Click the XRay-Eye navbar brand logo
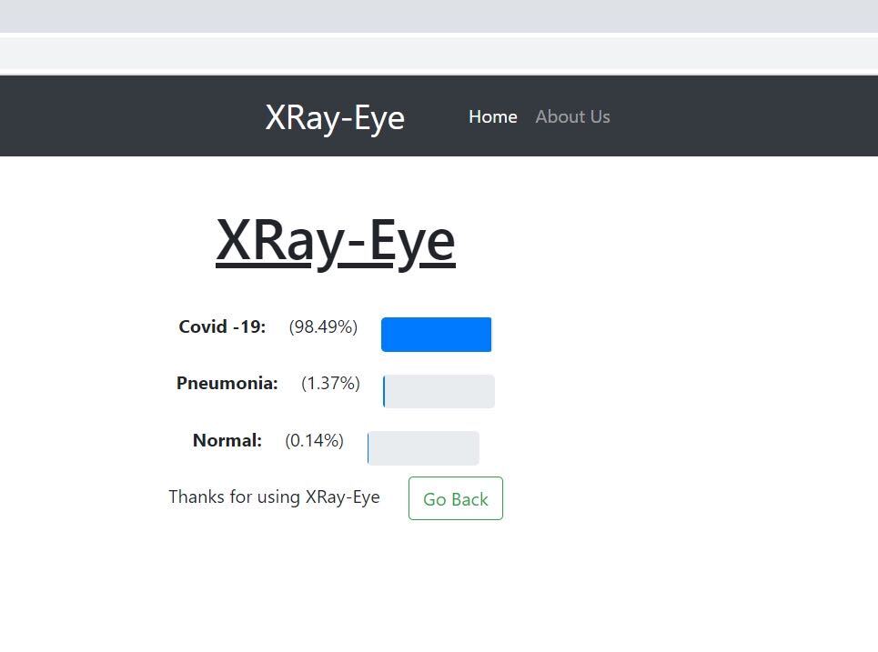Image resolution: width=878 pixels, height=652 pixels. (335, 116)
